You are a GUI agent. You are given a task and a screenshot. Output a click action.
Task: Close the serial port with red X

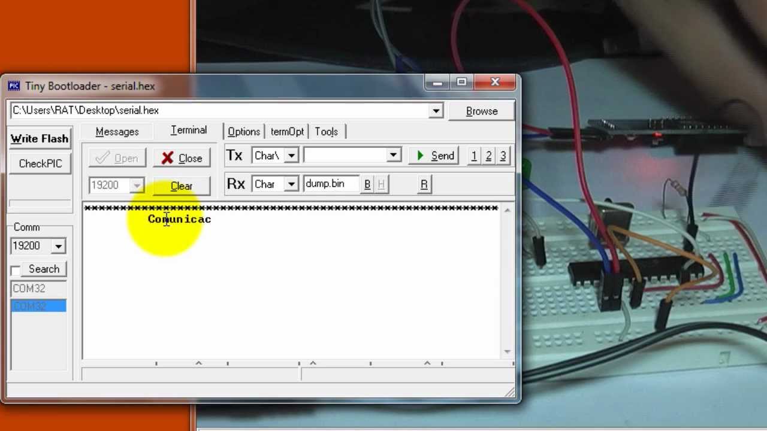182,158
